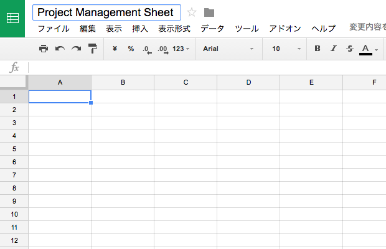Expand the Arial font dropdown
The image size is (386, 249).
coord(228,49)
